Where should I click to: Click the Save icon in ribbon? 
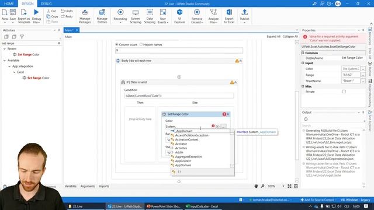coord(13,12)
